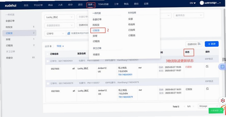Expand the CN language selector

[x=193, y=3]
